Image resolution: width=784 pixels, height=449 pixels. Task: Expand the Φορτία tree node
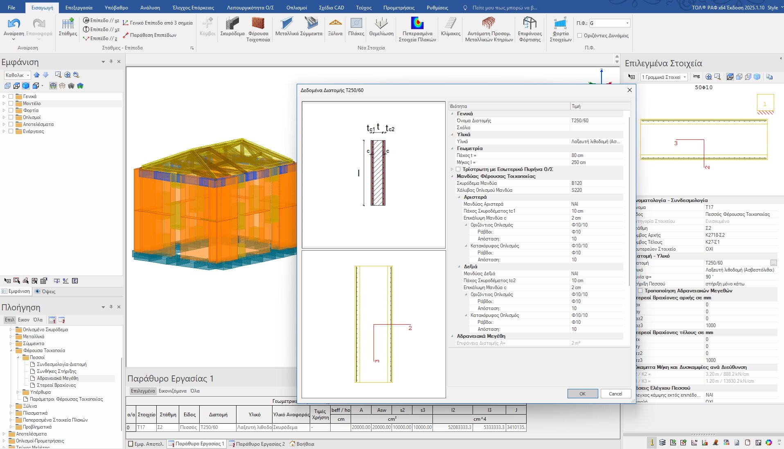coord(4,110)
